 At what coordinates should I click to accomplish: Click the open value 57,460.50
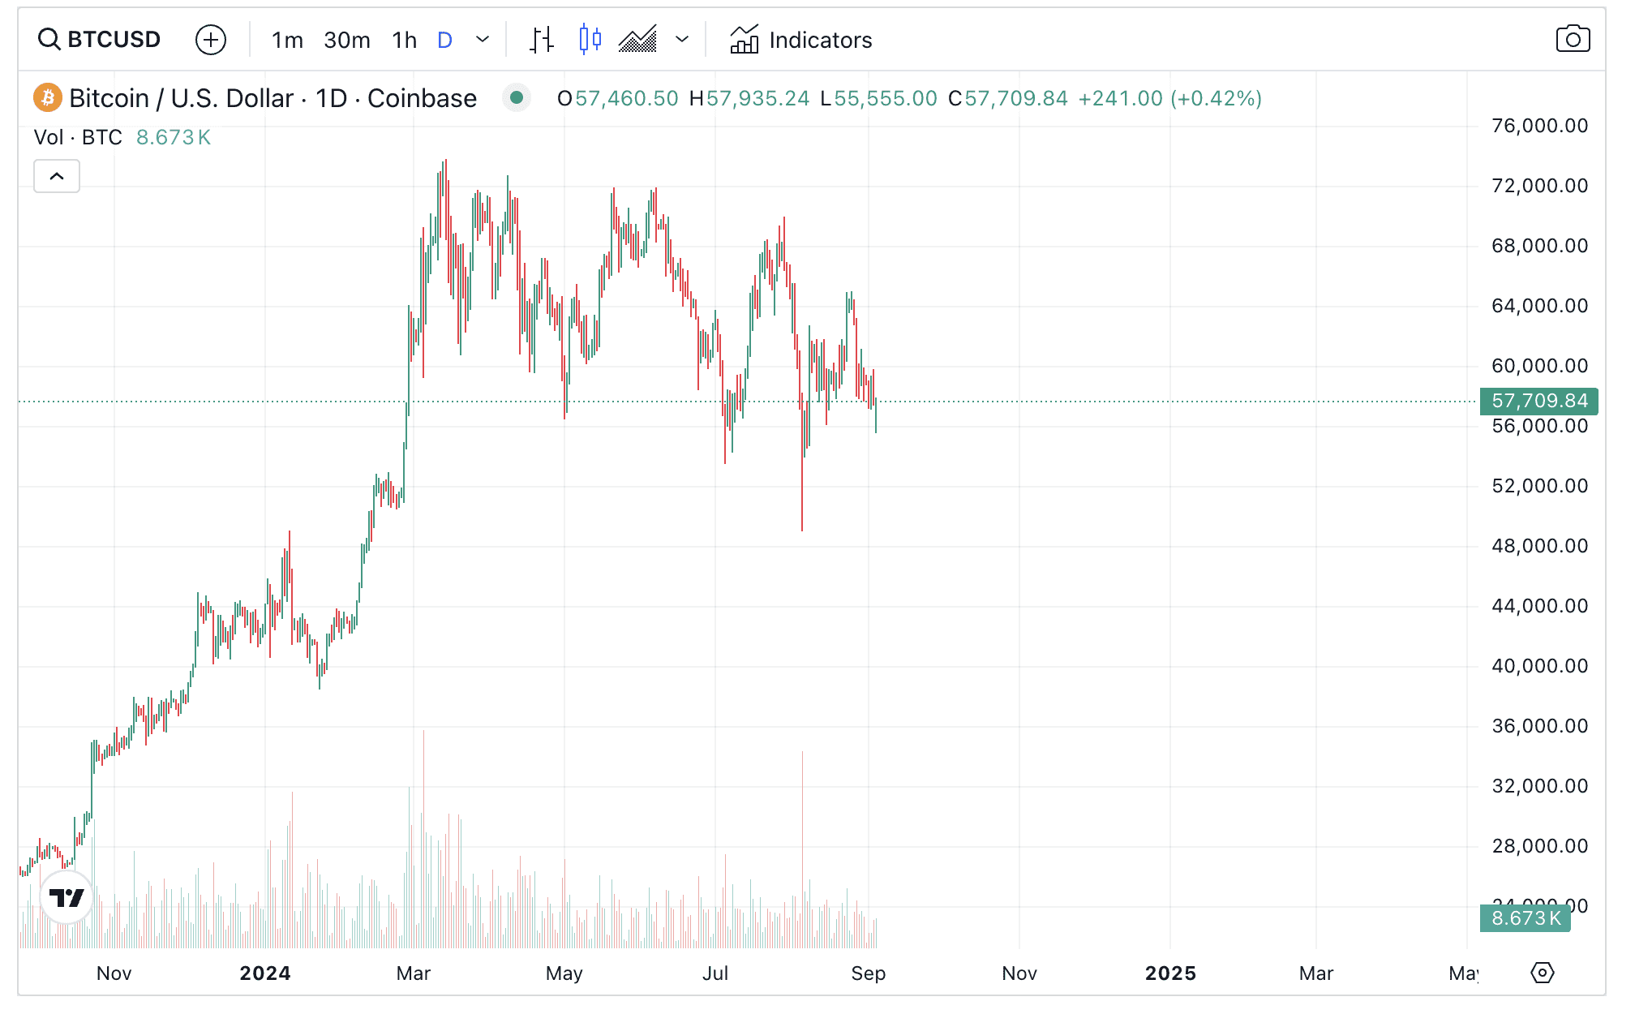pos(626,98)
